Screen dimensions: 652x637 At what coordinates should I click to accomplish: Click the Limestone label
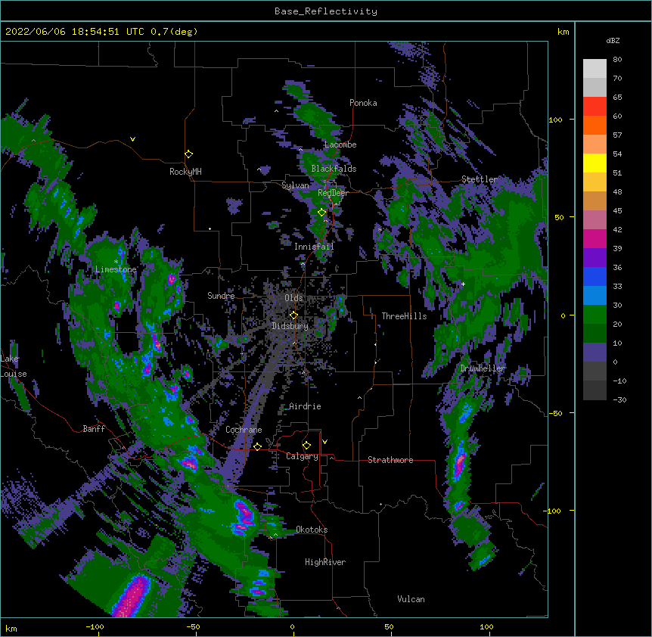tap(116, 269)
